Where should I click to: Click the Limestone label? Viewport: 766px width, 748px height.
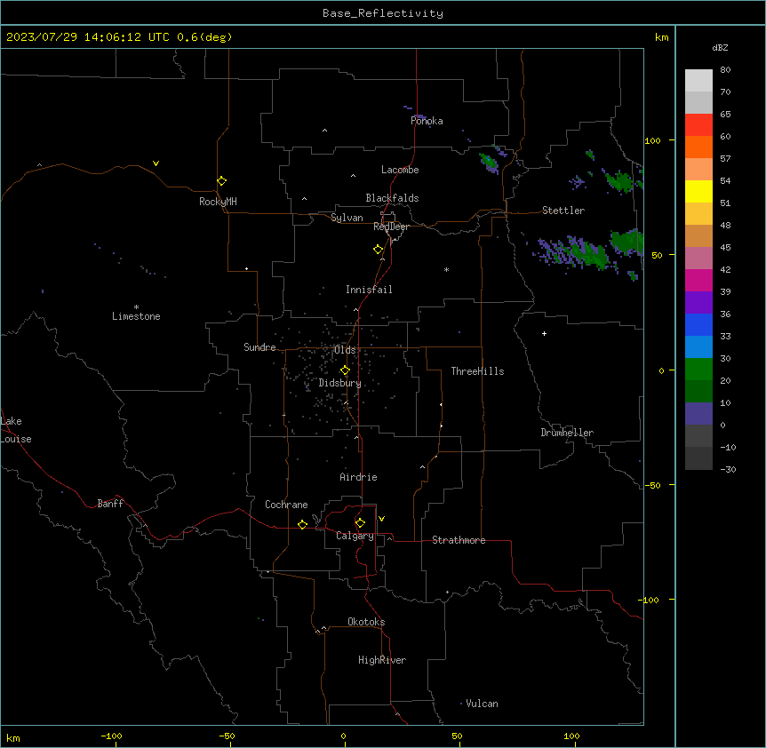[136, 316]
